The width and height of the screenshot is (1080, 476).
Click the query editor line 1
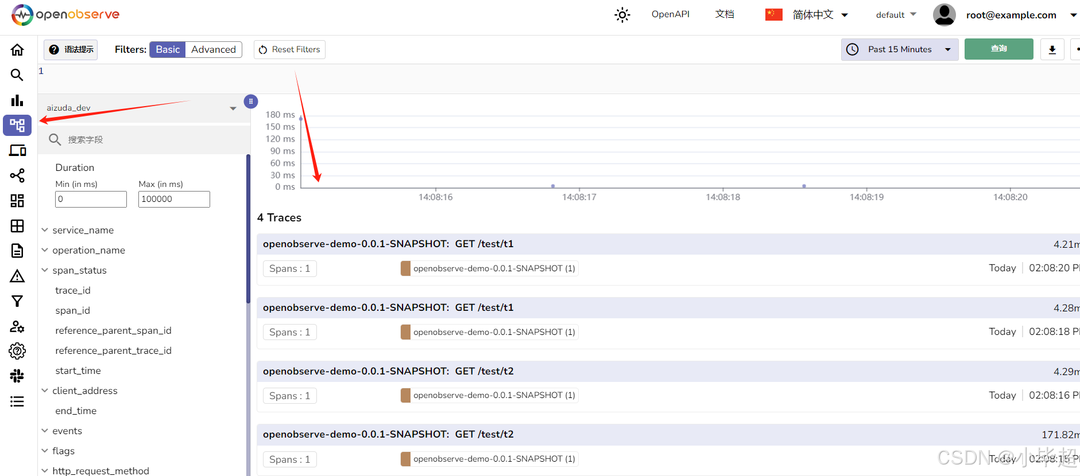tap(558, 71)
